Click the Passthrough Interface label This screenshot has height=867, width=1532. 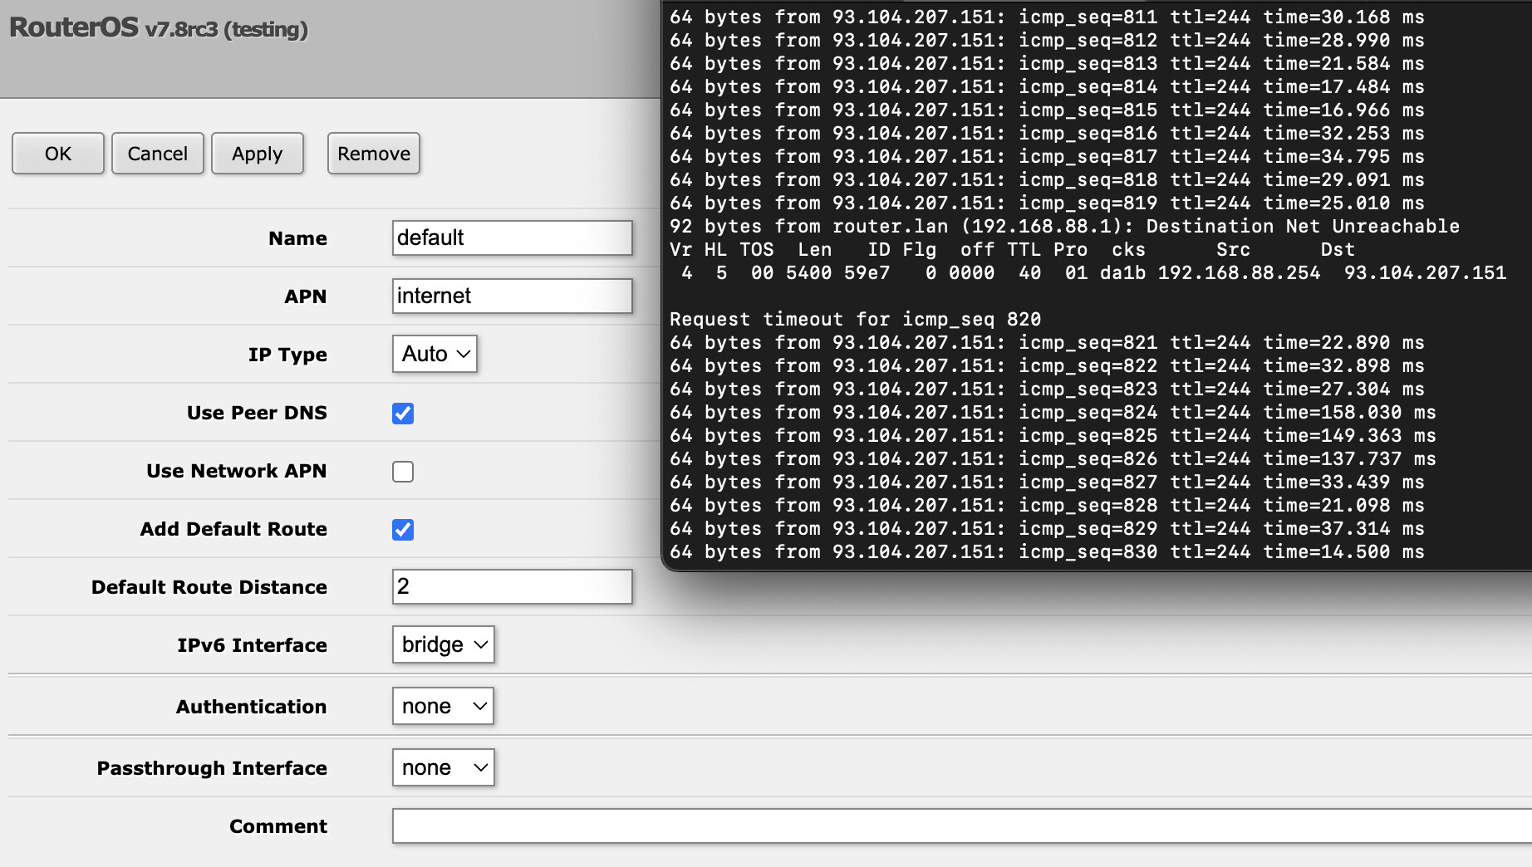[212, 767]
